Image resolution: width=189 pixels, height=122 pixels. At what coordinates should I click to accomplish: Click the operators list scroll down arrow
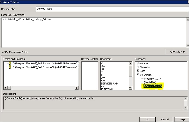pos(130,88)
